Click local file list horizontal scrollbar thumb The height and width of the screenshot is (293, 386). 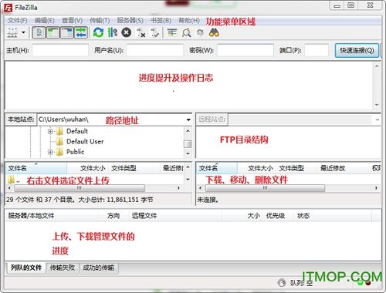coord(80,188)
